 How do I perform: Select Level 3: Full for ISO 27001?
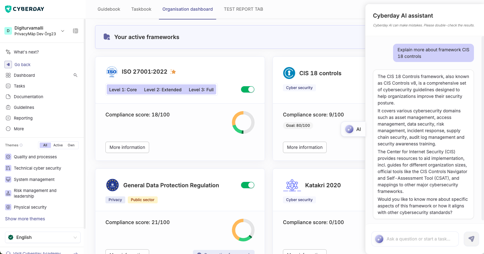tap(201, 90)
